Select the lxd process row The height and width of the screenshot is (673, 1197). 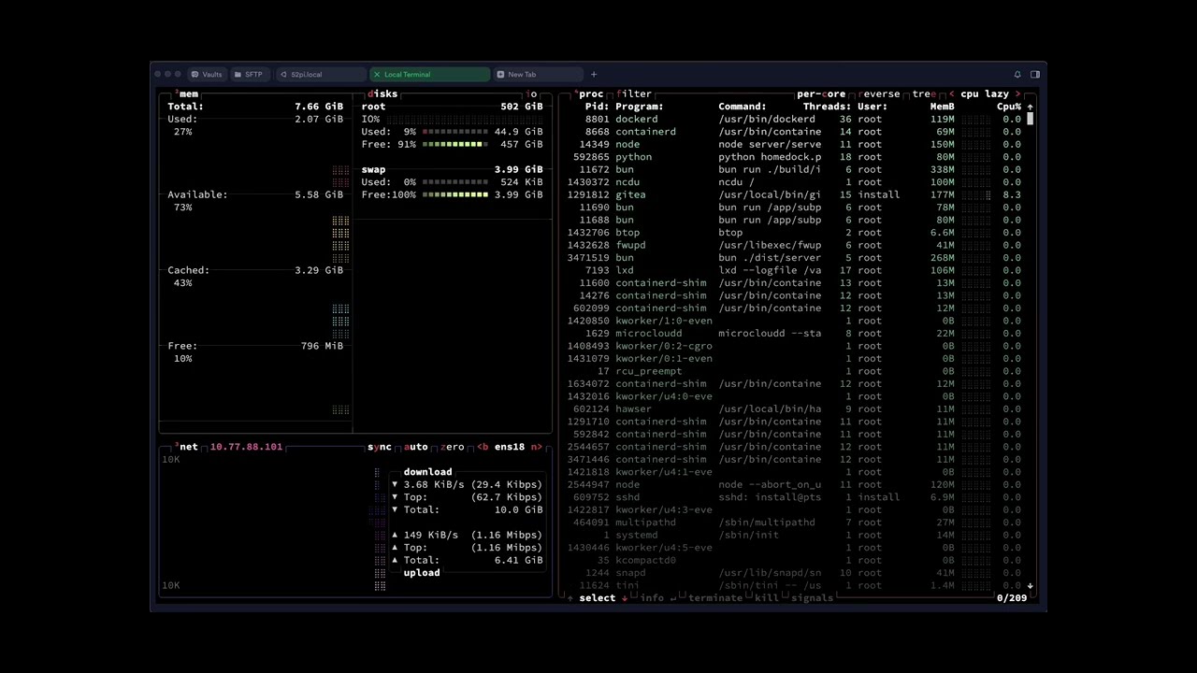click(x=796, y=270)
